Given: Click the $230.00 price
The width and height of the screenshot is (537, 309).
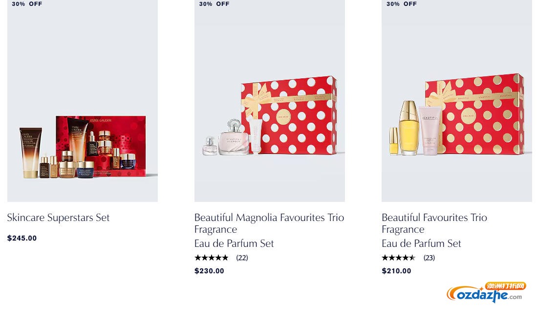Looking at the screenshot, I should tap(209, 271).
